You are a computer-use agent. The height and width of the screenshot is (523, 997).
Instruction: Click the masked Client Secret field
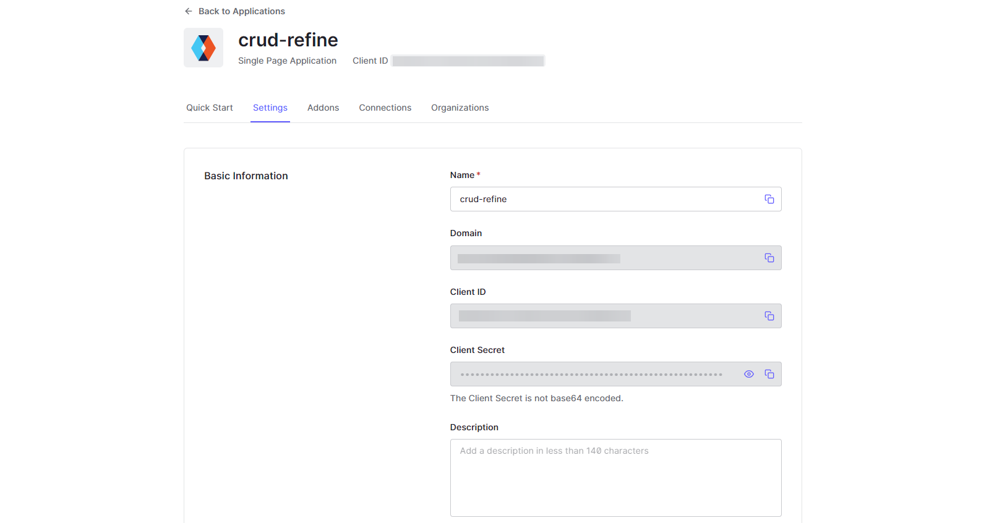click(594, 374)
